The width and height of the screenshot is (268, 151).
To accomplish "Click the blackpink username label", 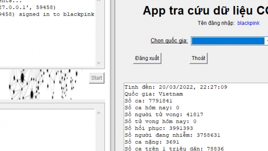I will tap(248, 23).
